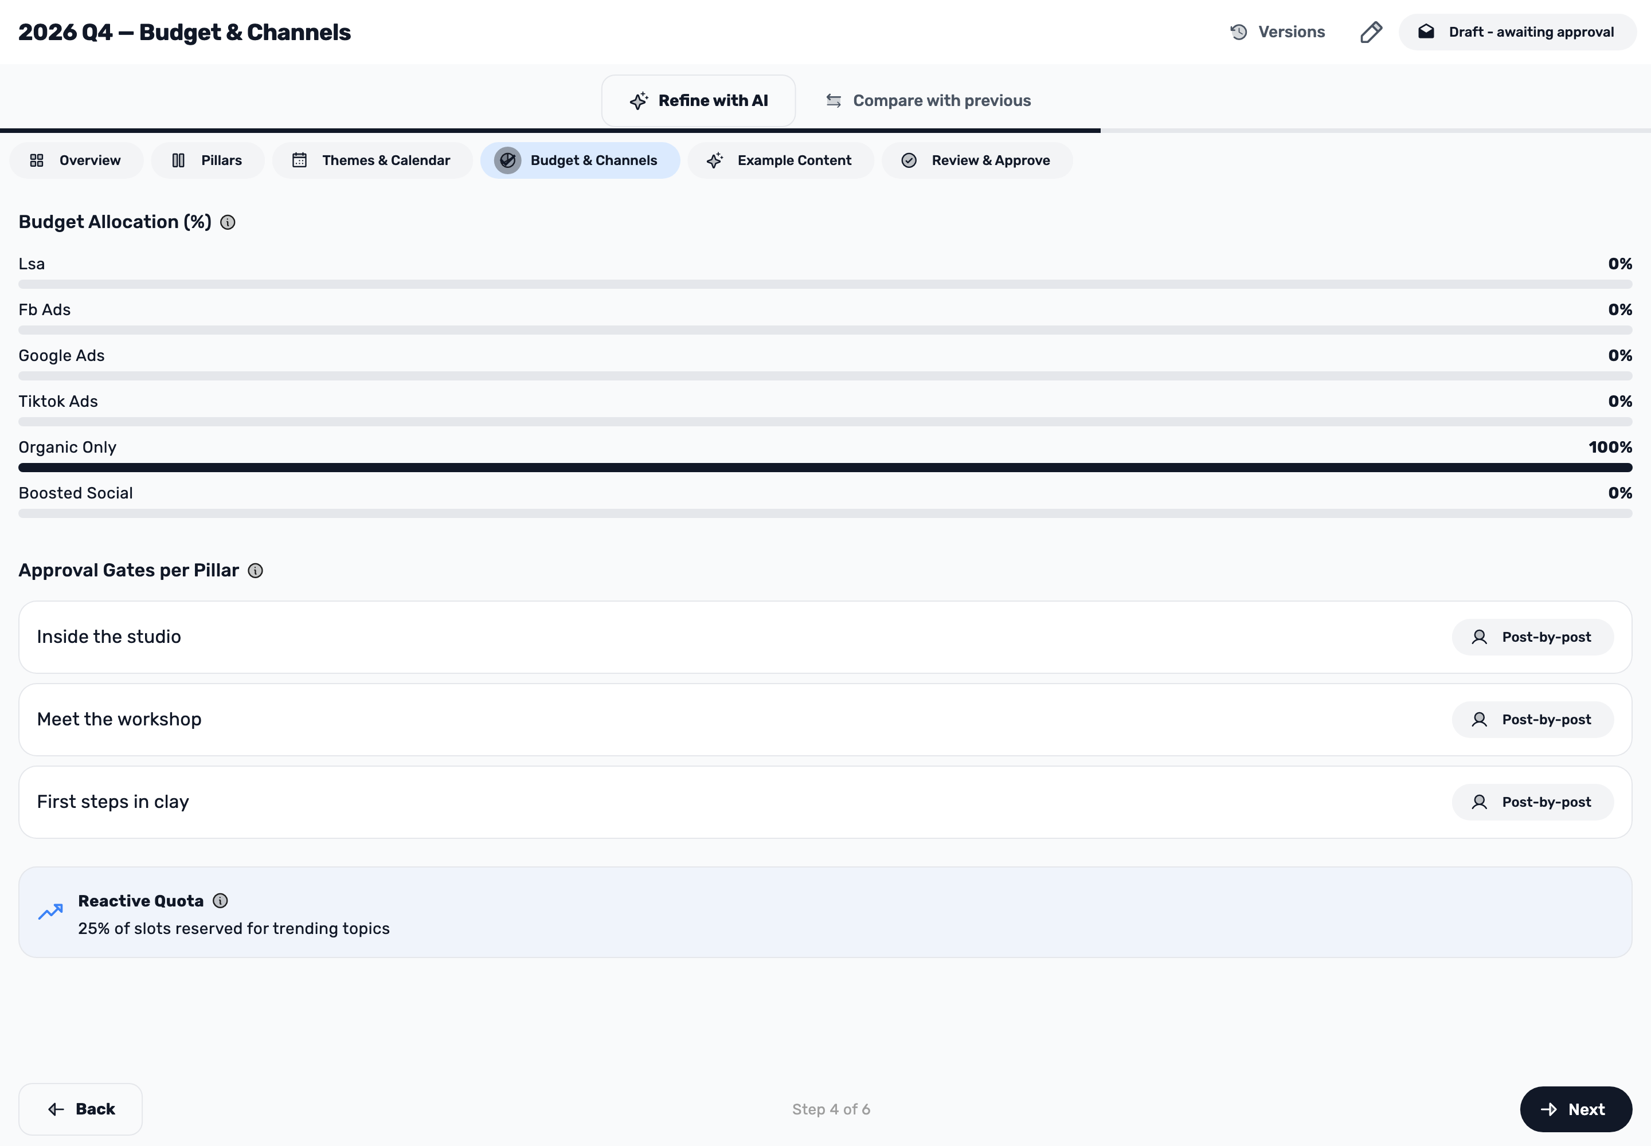Click the Meet the workshop pillar name
The height and width of the screenshot is (1146, 1651).
pyautogui.click(x=119, y=720)
